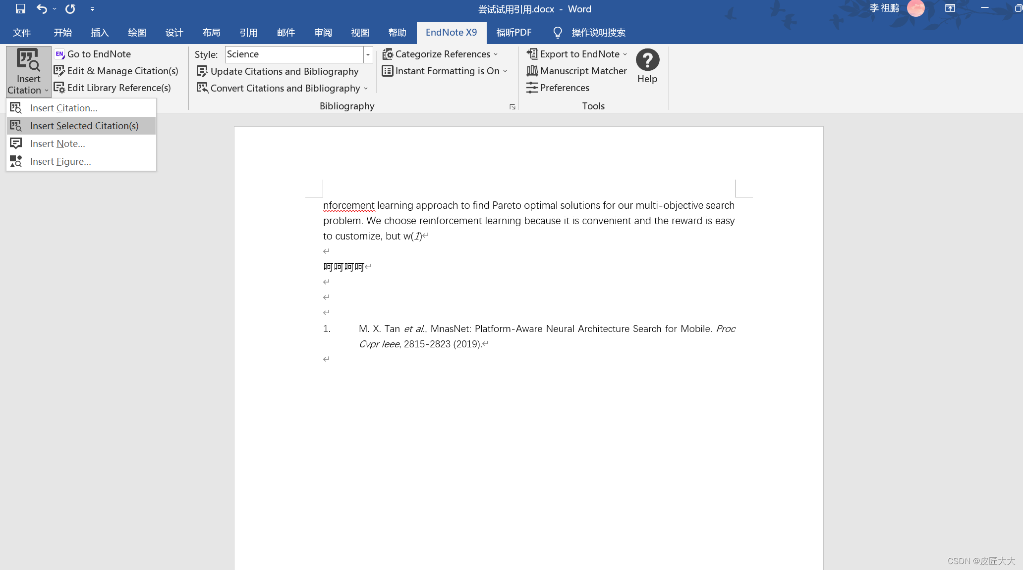Open the Bibliography dialog launcher arrow
Viewport: 1023px width, 570px height.
(512, 107)
